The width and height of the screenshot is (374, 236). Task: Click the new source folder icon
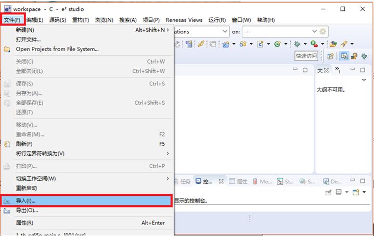(x=243, y=44)
